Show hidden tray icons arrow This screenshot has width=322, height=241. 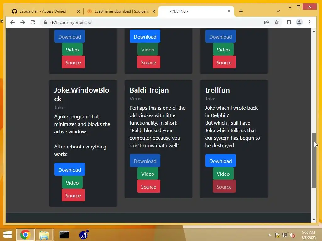click(x=269, y=235)
